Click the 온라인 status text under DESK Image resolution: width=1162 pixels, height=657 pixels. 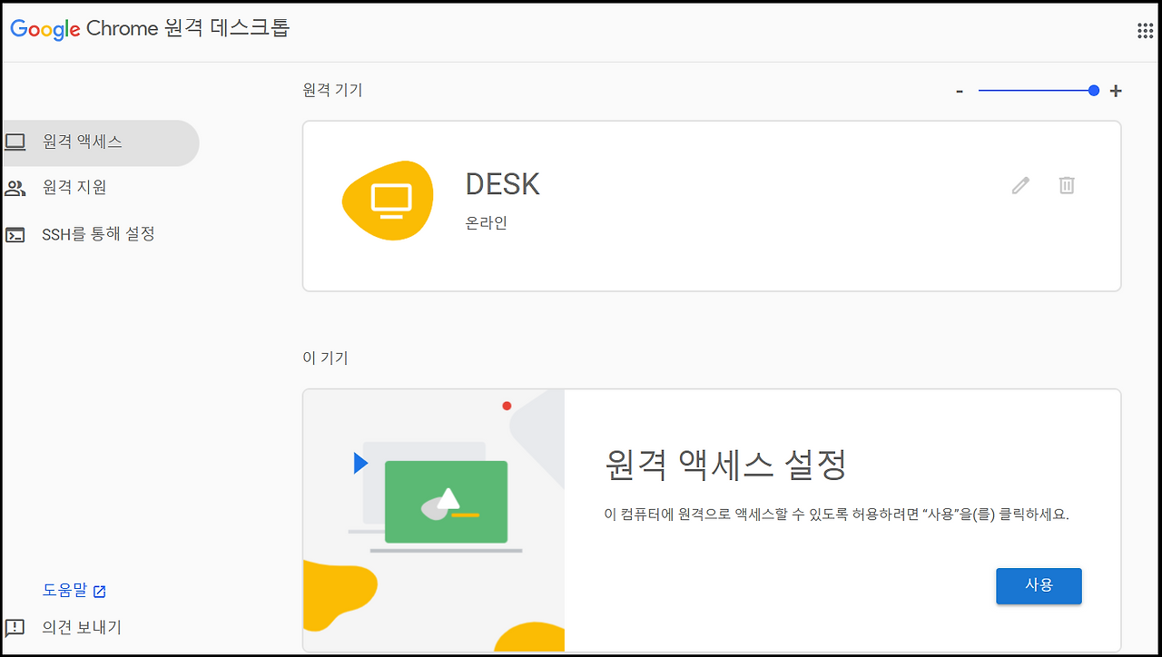487,223
